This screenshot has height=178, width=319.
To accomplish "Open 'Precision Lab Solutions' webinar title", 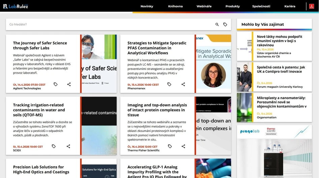I will point(41,170).
